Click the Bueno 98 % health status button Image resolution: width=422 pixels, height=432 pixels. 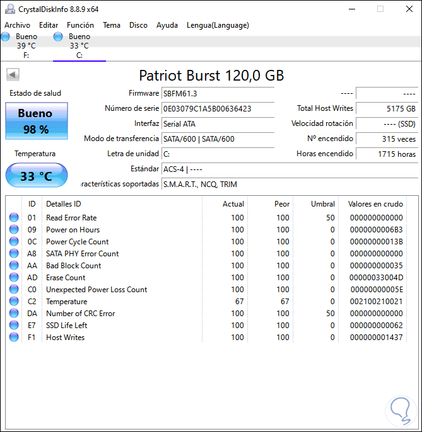(x=37, y=121)
